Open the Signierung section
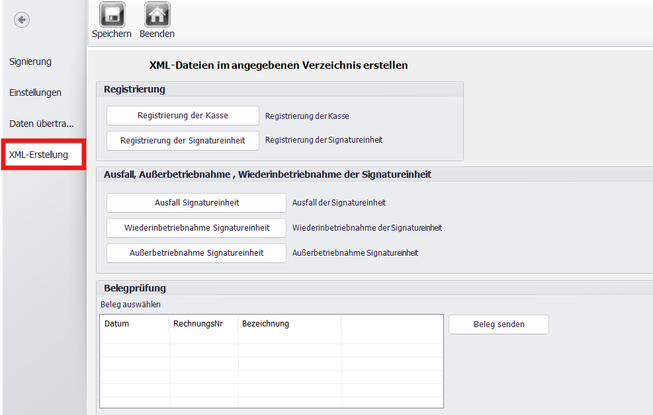This screenshot has height=415, width=653. (x=30, y=61)
